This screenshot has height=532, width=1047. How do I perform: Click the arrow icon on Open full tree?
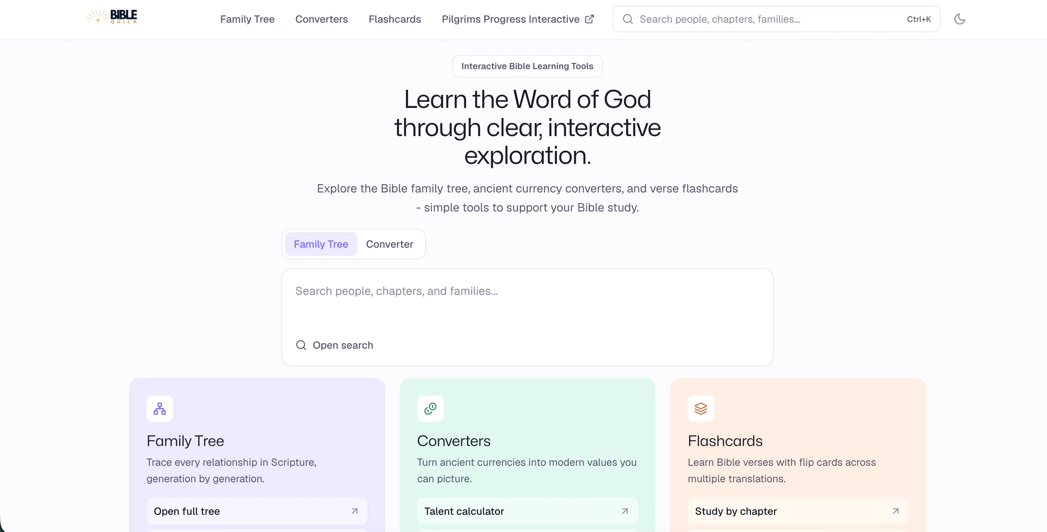354,511
